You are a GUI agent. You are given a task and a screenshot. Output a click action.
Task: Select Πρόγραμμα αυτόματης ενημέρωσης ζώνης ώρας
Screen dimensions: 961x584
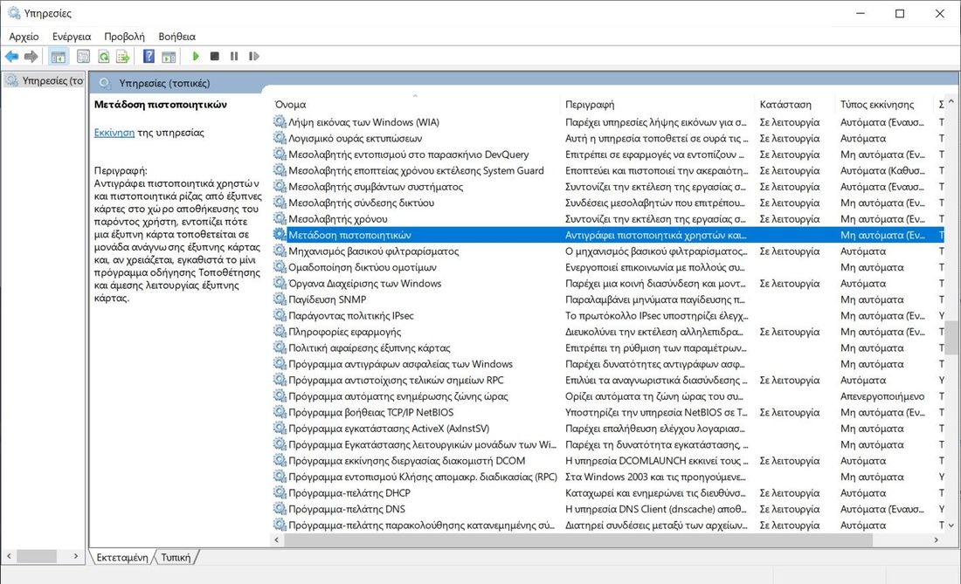click(398, 396)
